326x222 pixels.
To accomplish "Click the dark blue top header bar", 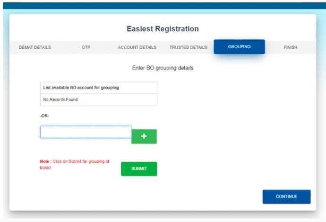I will point(165,6).
